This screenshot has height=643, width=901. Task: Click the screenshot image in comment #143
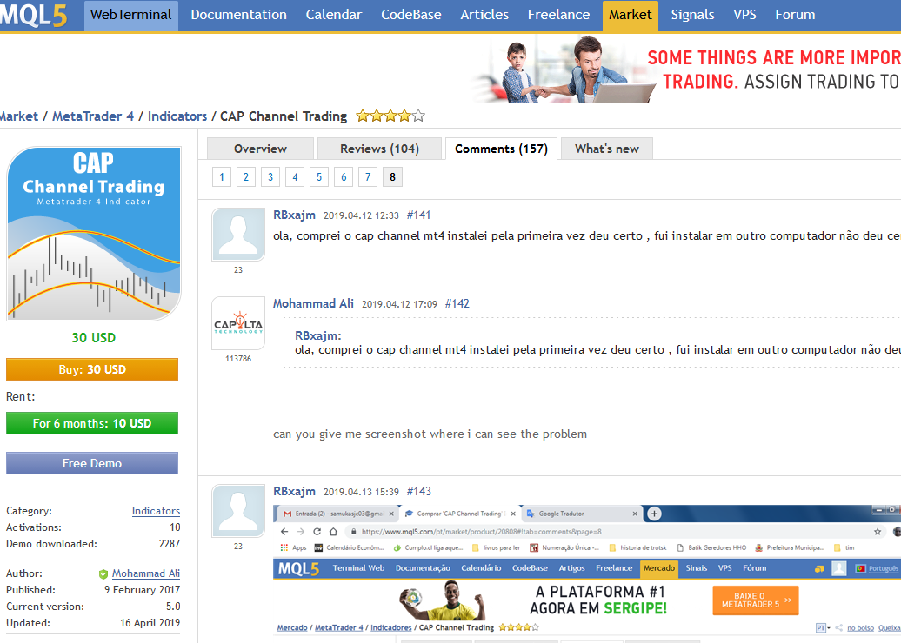click(587, 573)
